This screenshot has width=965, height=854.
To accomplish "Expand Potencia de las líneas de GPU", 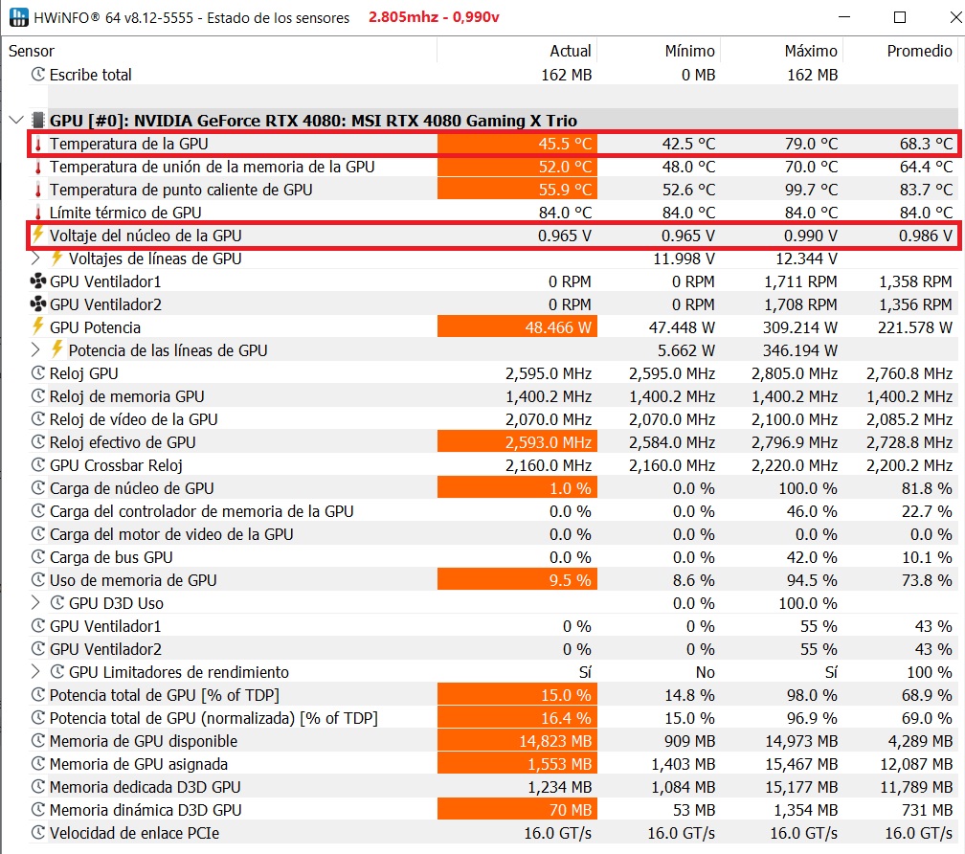I will tap(35, 350).
